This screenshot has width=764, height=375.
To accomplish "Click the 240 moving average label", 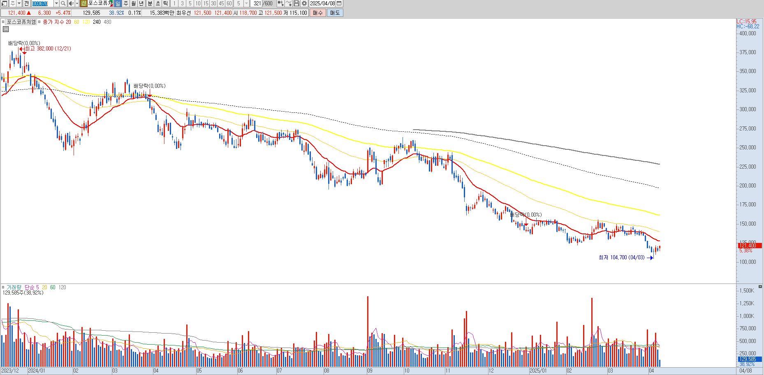I will (x=97, y=22).
